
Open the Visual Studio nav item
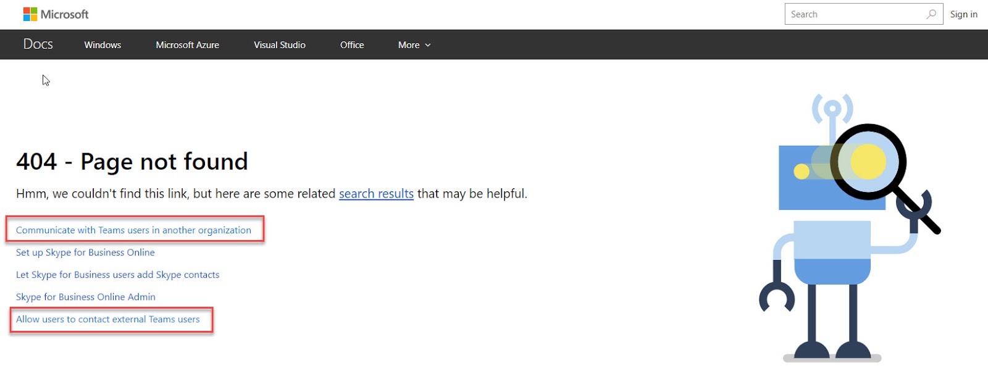[279, 45]
